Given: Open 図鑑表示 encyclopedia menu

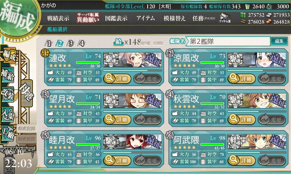Looking at the screenshot, I should pyautogui.click(x=116, y=18).
